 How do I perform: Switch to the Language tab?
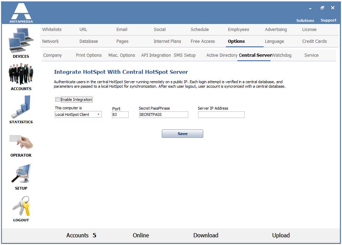tap(274, 41)
